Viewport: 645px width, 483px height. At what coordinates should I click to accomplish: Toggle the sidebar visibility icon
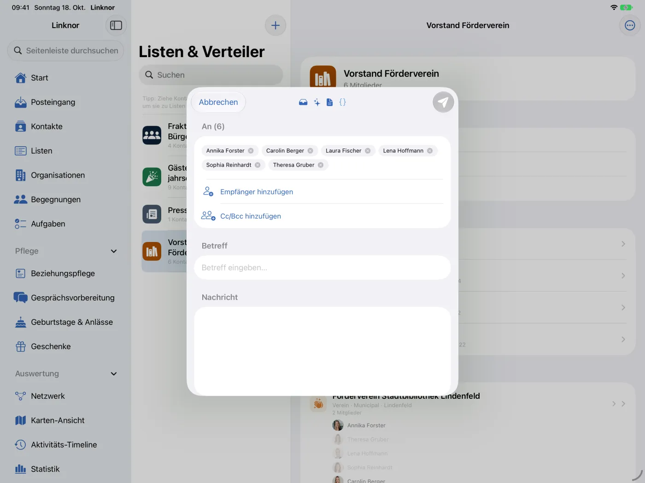[x=116, y=25]
